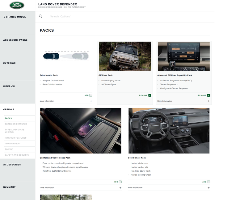Click More Information text under Cold Climate Pack
Viewport: 244px width, 200px height.
(135, 188)
